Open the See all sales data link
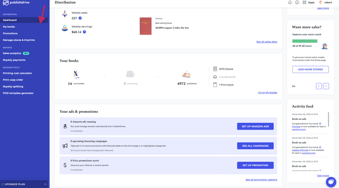The image size is (339, 188). pos(267,42)
